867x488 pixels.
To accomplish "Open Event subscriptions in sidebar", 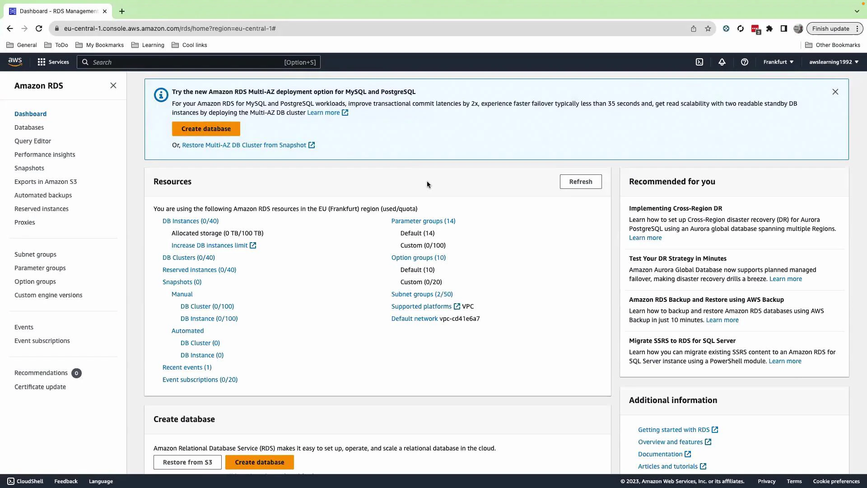I will click(x=42, y=341).
